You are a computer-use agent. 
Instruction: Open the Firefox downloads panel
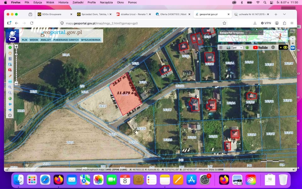255,23
